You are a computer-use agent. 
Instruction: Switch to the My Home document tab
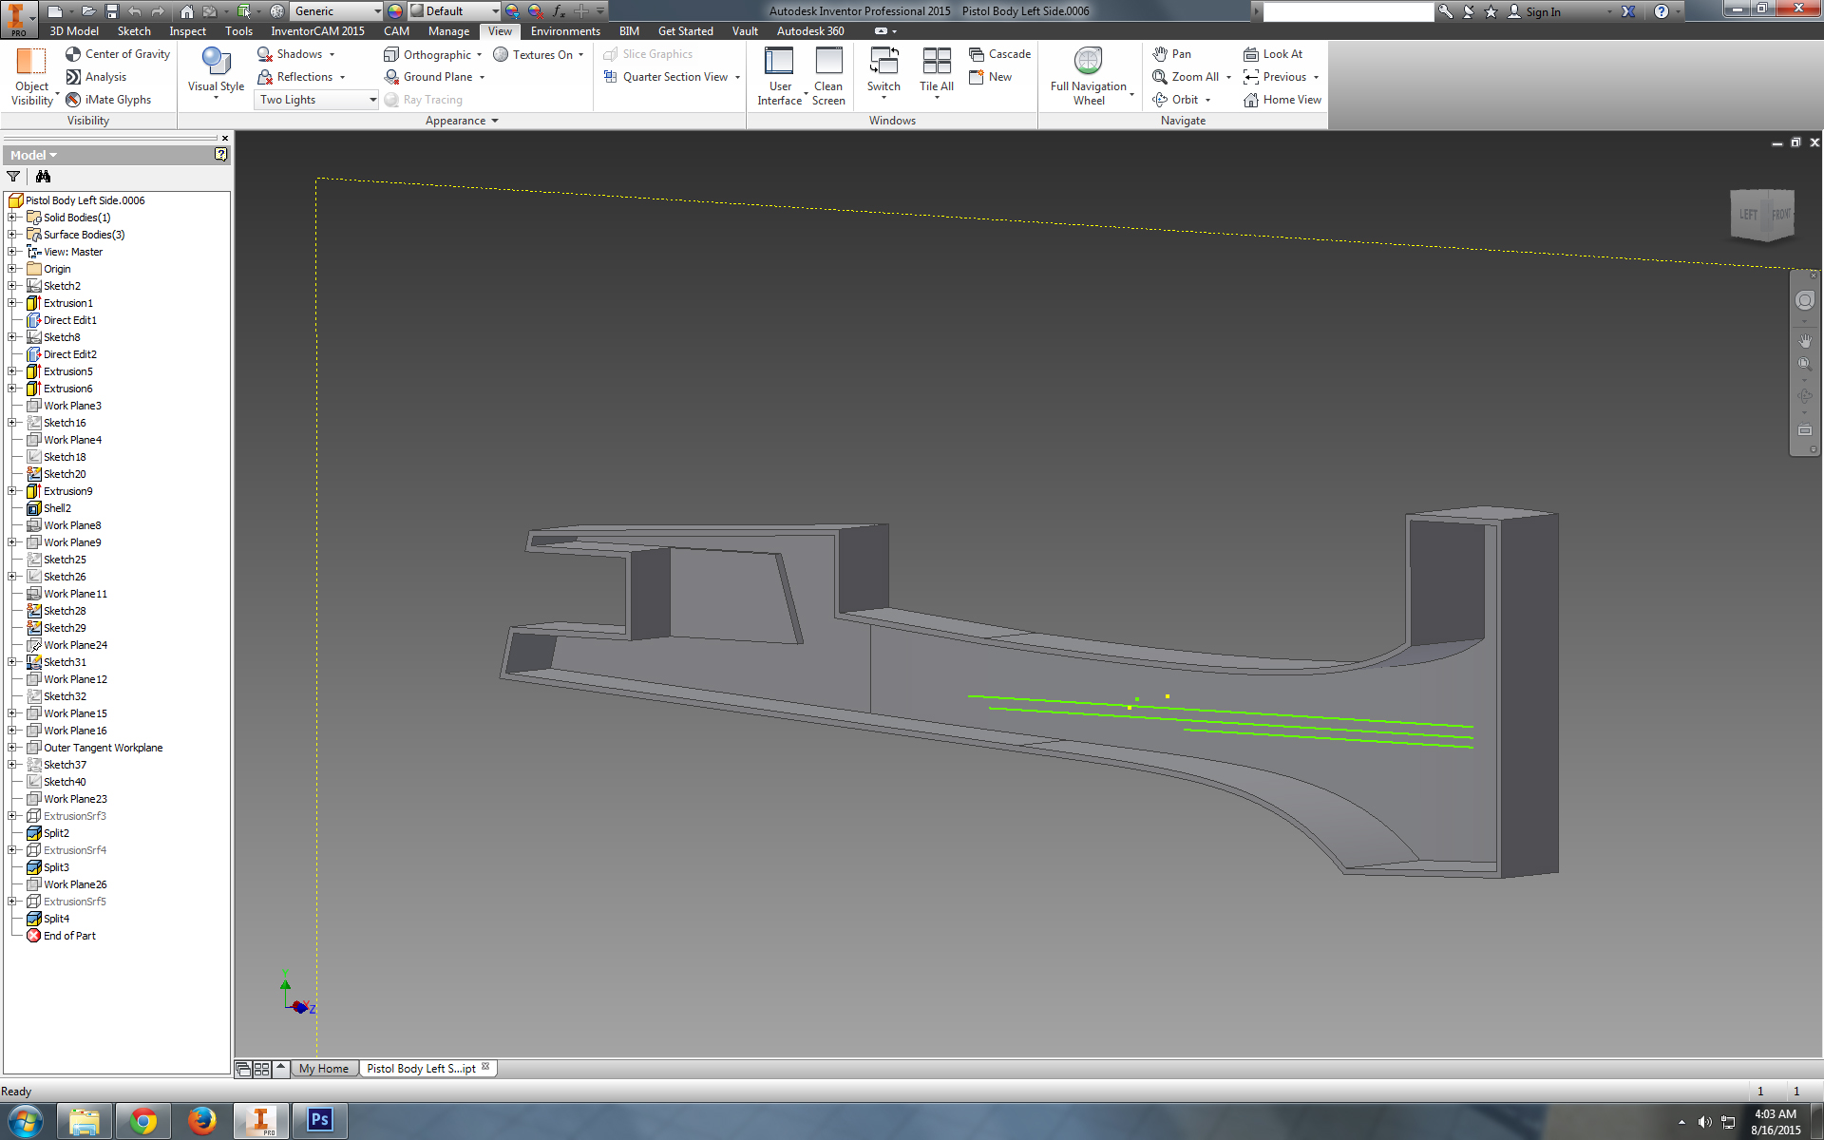pos(324,1069)
